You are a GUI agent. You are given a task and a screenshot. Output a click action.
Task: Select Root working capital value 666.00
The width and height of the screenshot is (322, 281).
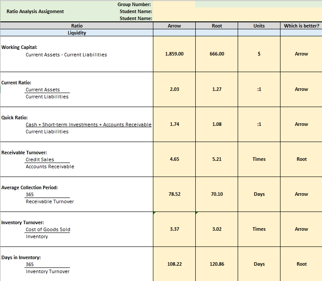click(217, 54)
